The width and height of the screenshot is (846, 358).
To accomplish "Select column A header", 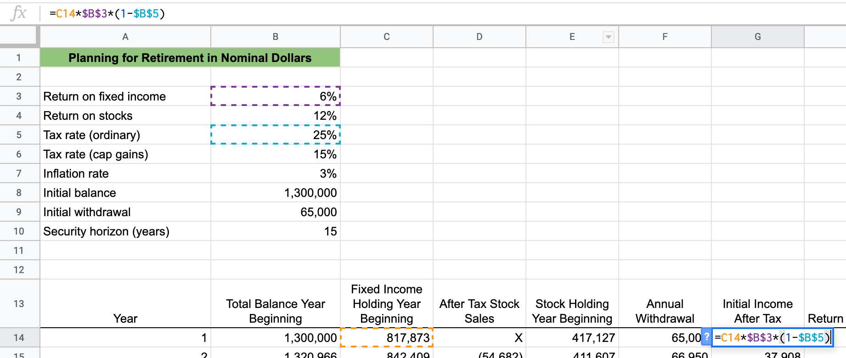I will click(125, 37).
